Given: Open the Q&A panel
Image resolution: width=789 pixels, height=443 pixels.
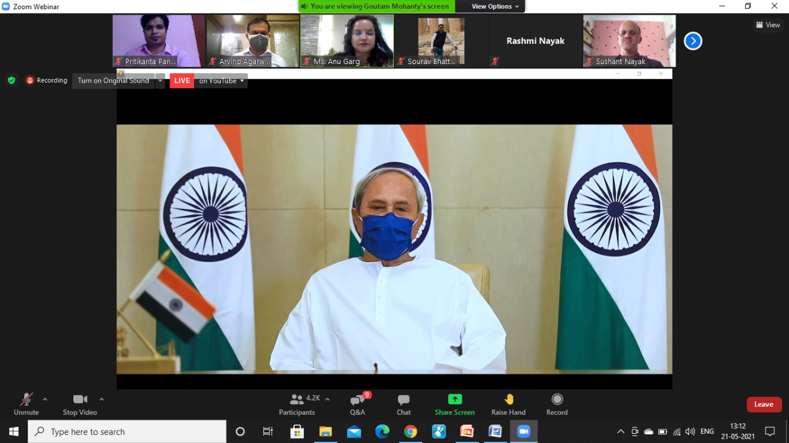Looking at the screenshot, I should pos(358,404).
